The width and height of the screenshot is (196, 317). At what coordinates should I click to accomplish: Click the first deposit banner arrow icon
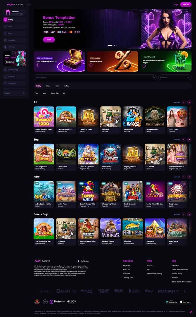[x=38, y=65]
